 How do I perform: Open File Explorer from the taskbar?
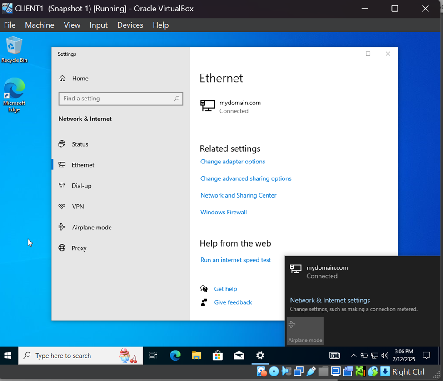click(196, 356)
